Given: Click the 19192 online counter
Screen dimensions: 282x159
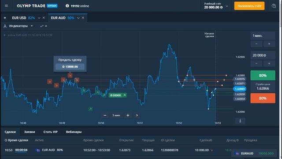Looking at the screenshot, I should tap(78, 6).
